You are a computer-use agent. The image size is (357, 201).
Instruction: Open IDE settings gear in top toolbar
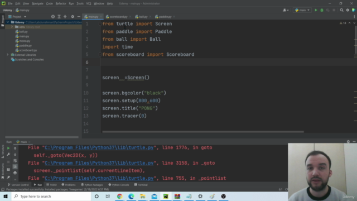coord(348,10)
